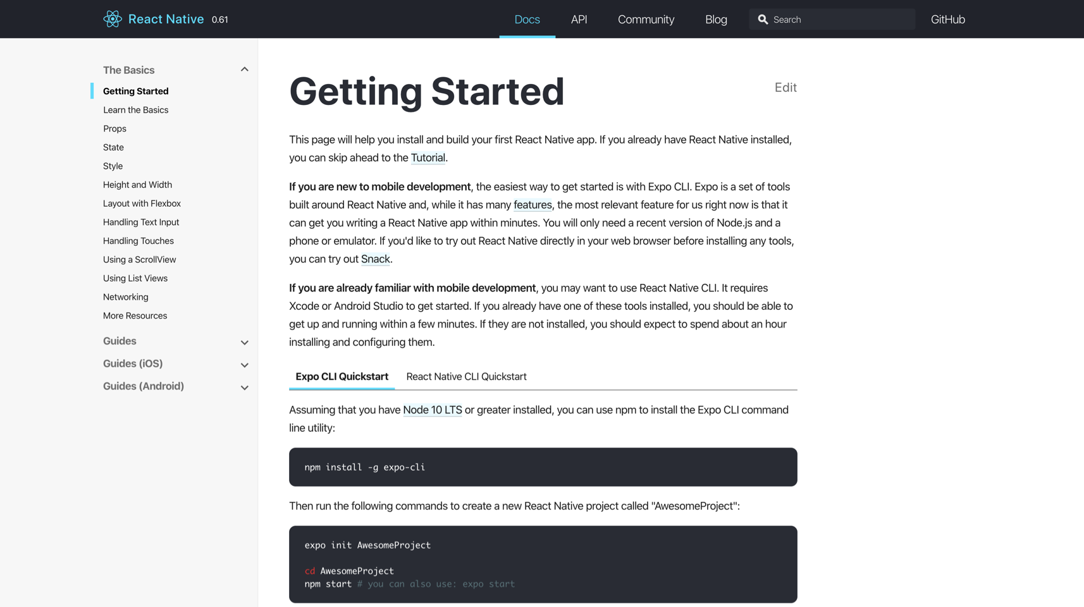Image resolution: width=1084 pixels, height=607 pixels.
Task: Open the Snack link
Action: click(375, 259)
